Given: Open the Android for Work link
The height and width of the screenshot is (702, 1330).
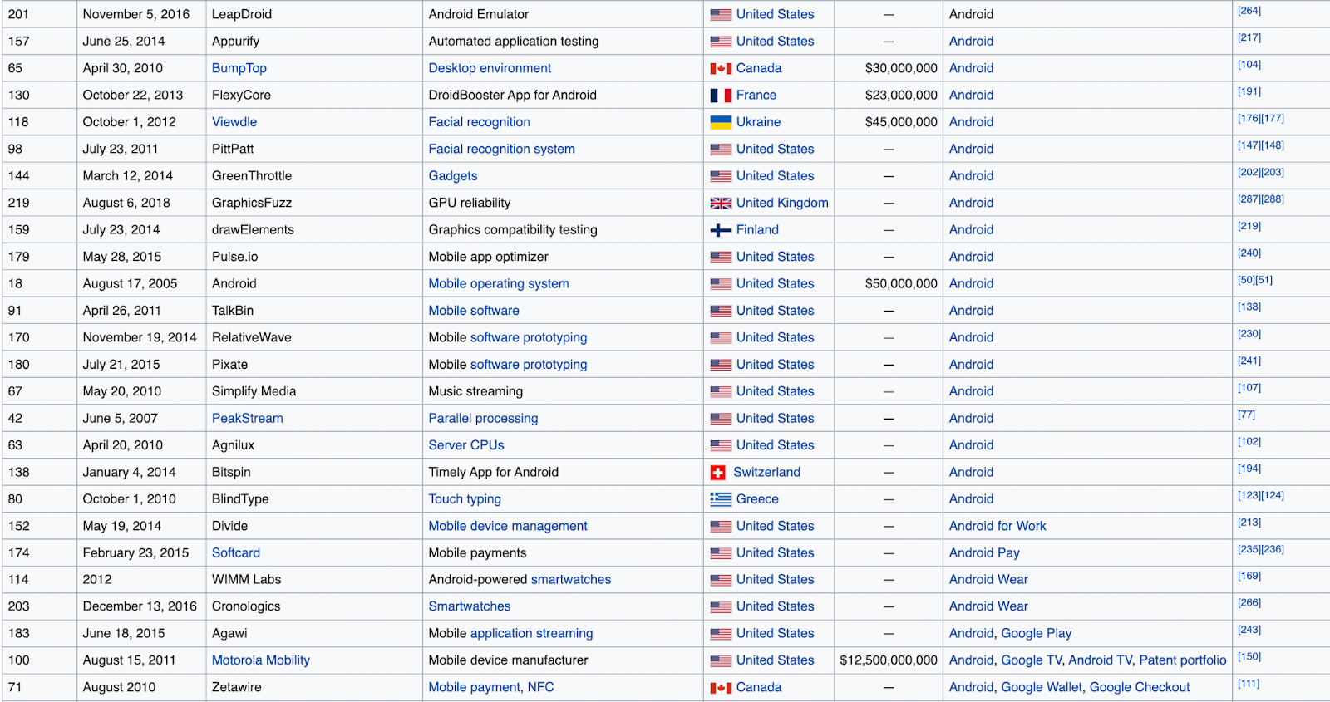Looking at the screenshot, I should (x=997, y=526).
